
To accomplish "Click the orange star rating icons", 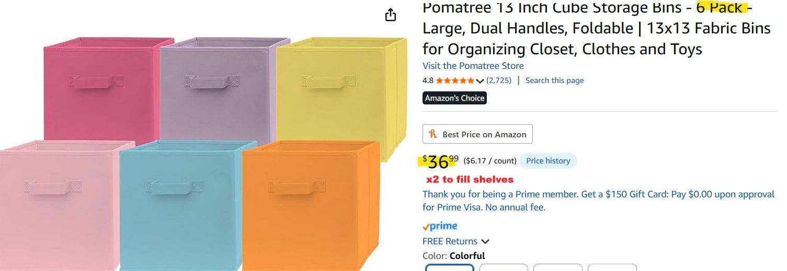I will click(x=455, y=80).
